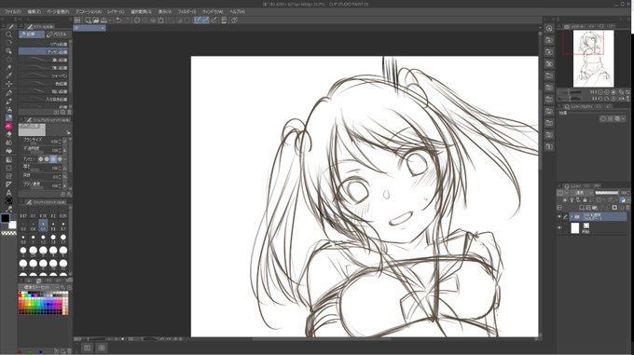Image resolution: width=634 pixels, height=355 pixels.
Task: Click the transparent color checker swatch
Action: [x=8, y=233]
